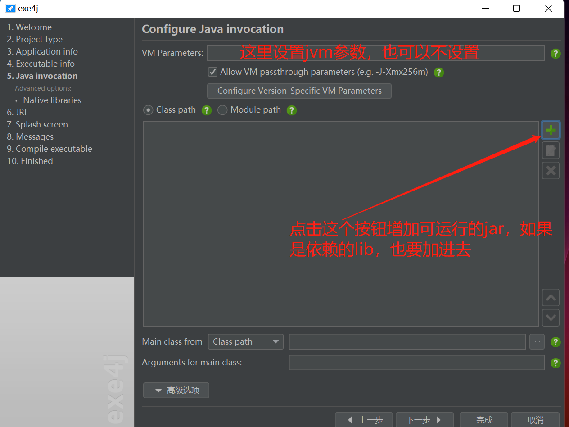This screenshot has width=569, height=427.
Task: Select the Module path radio button
Action: [x=222, y=110]
